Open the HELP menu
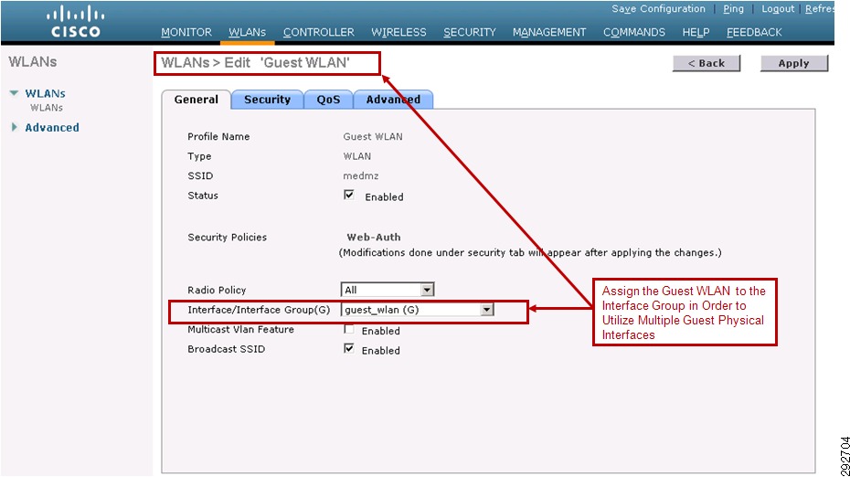This screenshot has width=850, height=477. 696,33
